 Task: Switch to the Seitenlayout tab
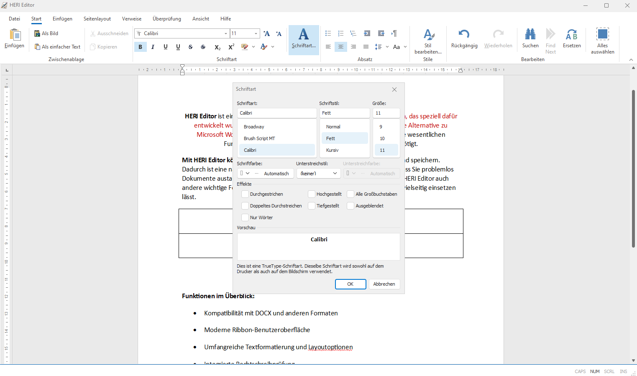click(97, 19)
